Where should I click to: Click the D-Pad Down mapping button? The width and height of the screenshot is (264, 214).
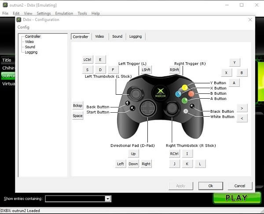point(133,164)
